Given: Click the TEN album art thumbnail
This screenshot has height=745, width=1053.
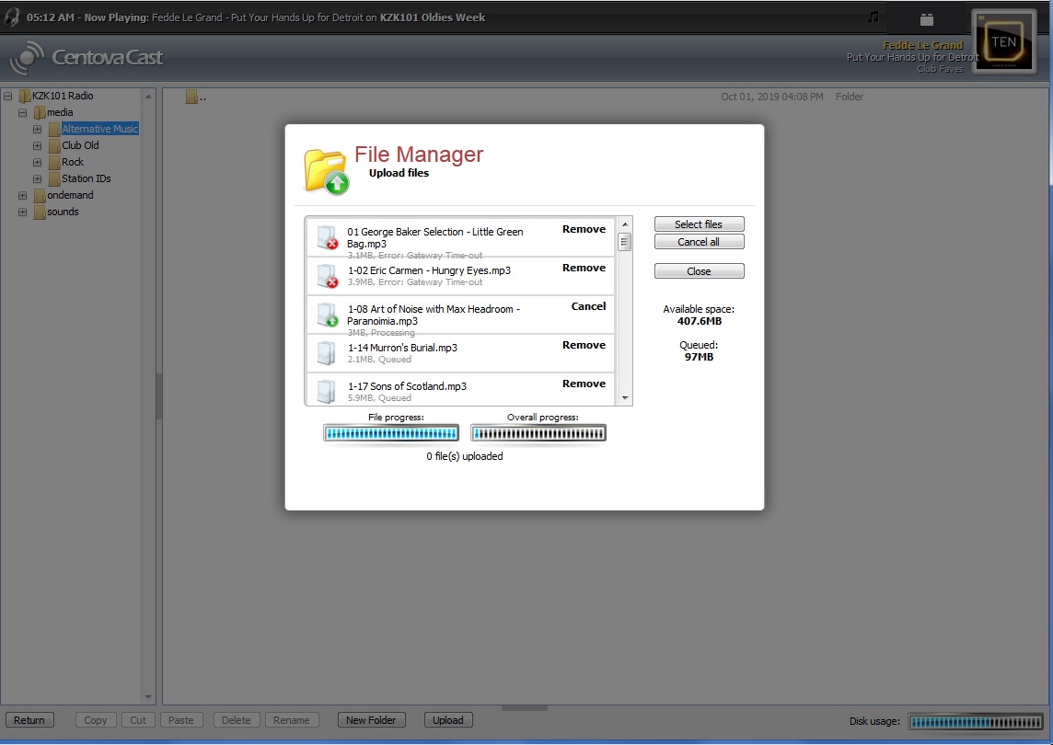Looking at the screenshot, I should (1002, 41).
